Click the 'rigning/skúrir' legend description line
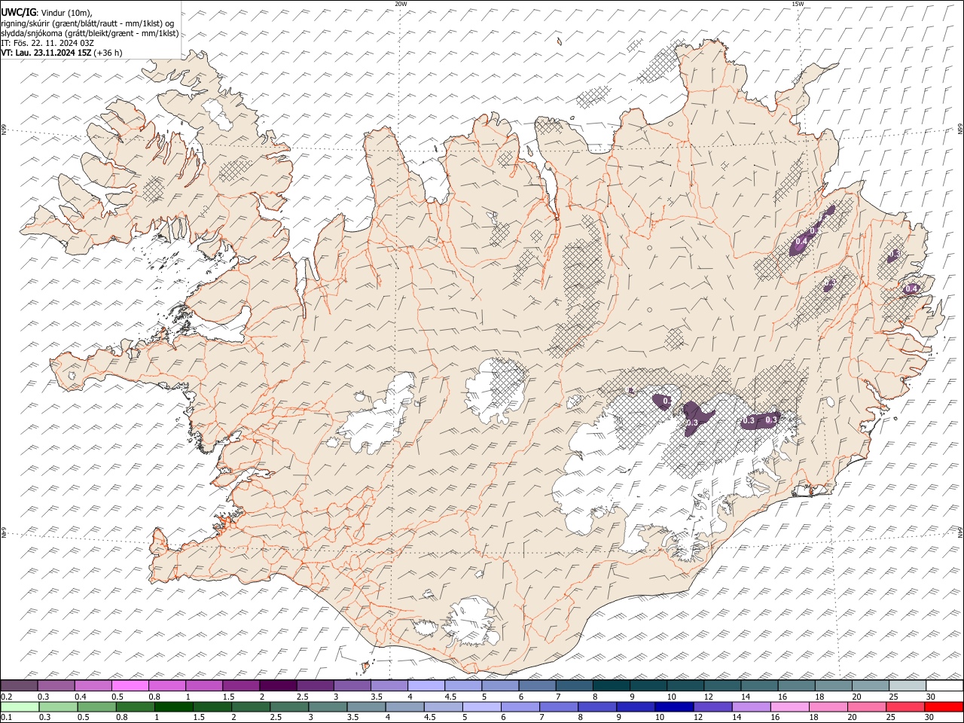The height and width of the screenshot is (723, 964). [x=88, y=23]
